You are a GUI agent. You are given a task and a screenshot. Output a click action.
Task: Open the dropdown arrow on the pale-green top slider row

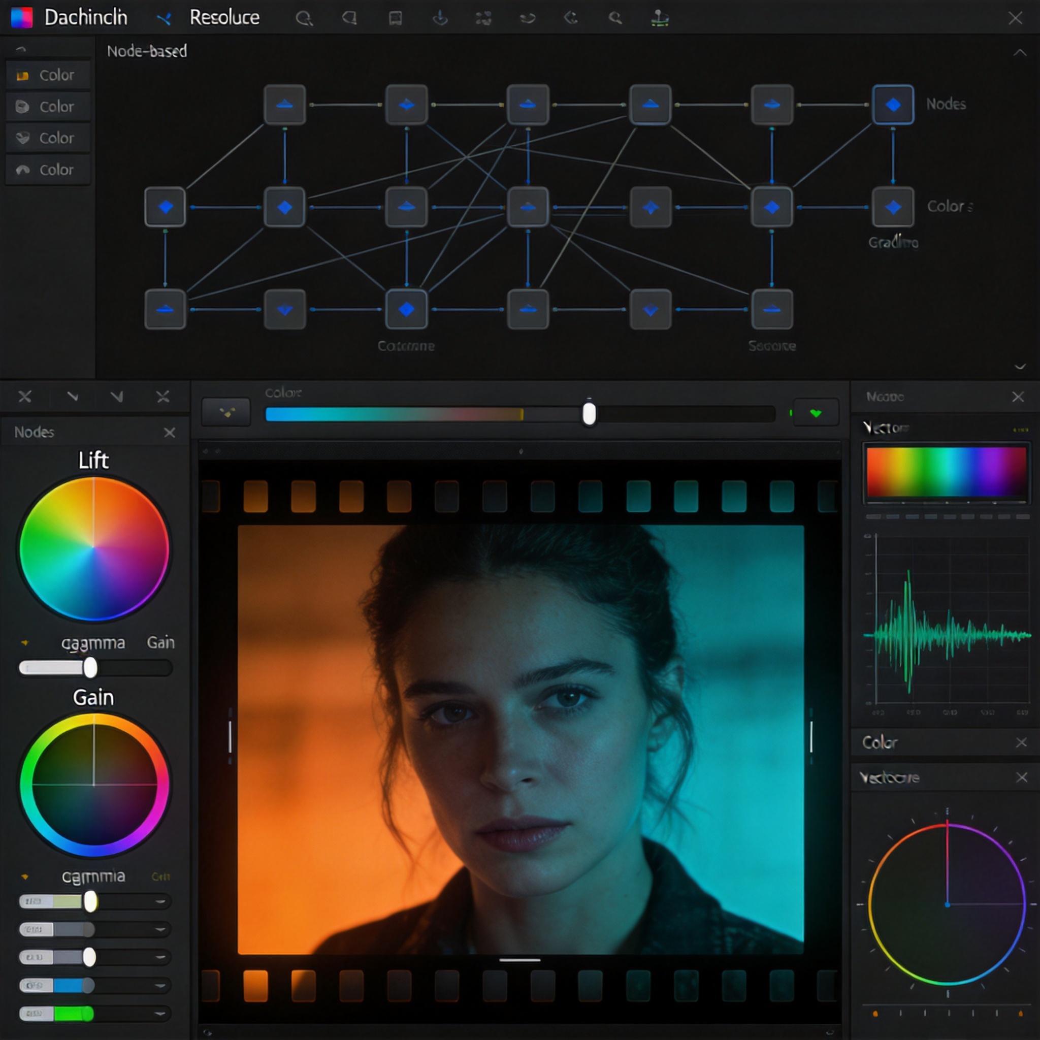160,901
